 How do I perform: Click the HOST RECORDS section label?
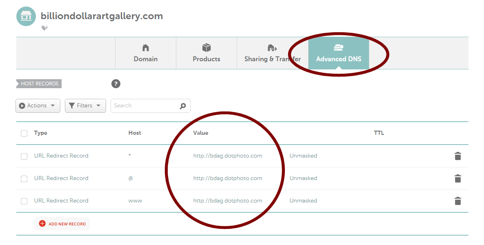[39, 84]
